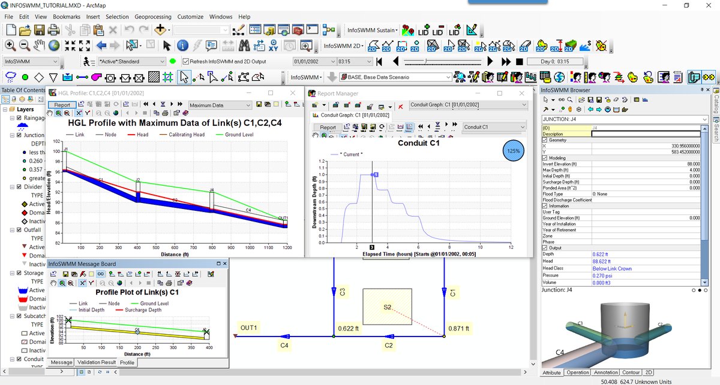Open the Geoprocessing menu
The height and width of the screenshot is (385, 720).
pos(152,17)
